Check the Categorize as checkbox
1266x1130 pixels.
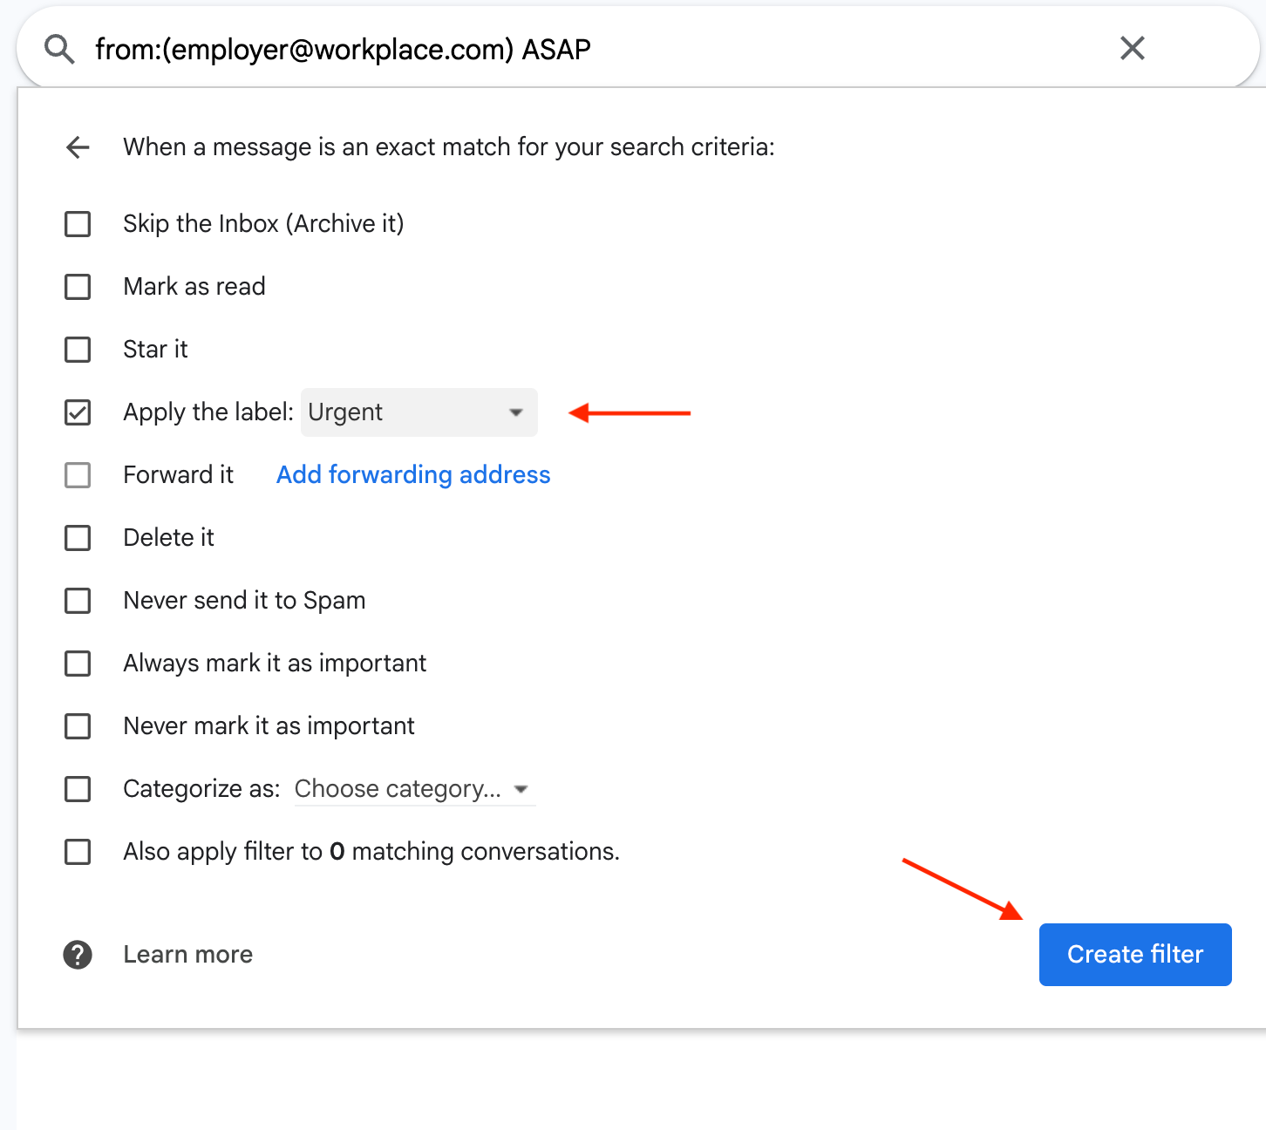78,789
